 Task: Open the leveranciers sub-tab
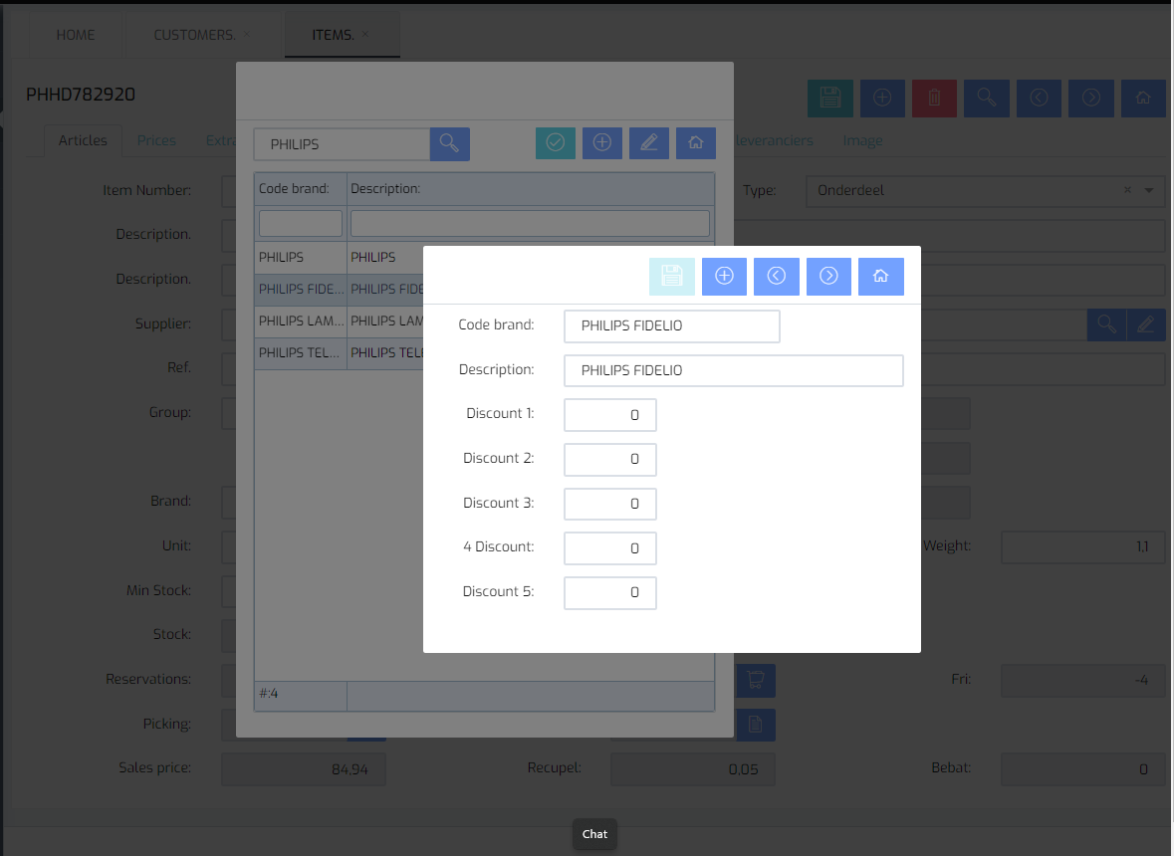pyautogui.click(x=774, y=140)
